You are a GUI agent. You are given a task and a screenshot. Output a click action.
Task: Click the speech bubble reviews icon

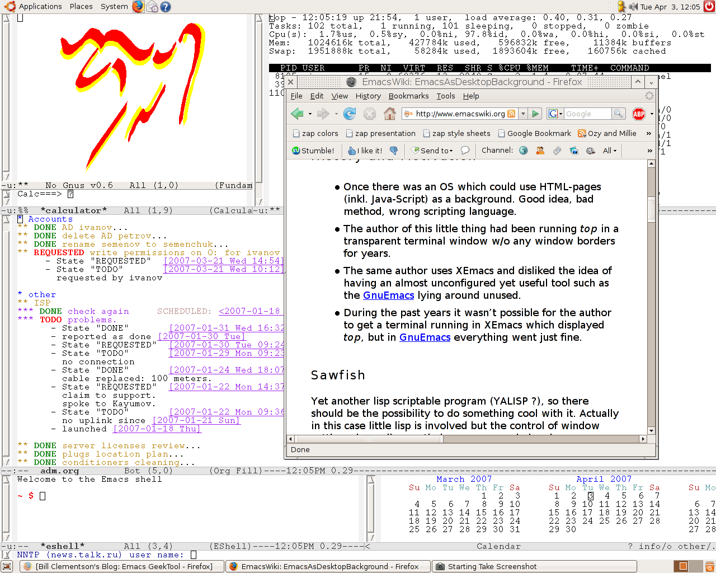[465, 151]
